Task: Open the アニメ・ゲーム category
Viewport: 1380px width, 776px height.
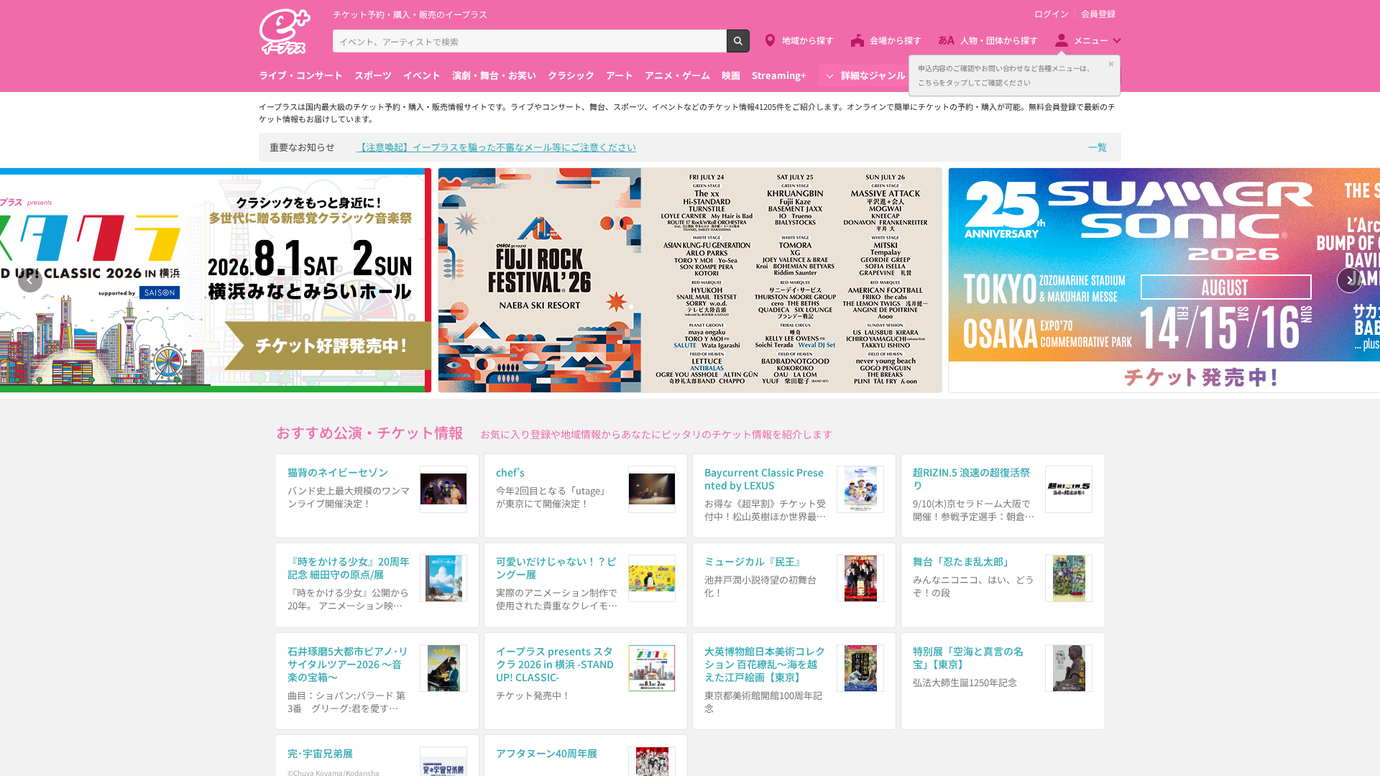Action: (x=677, y=75)
